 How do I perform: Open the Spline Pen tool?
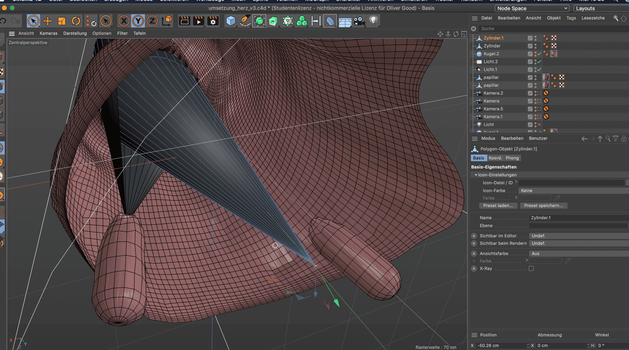coord(245,21)
